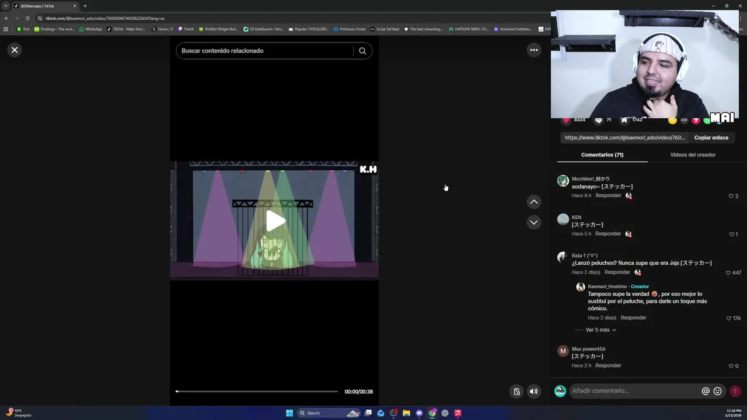
Task: Click the search magnifier for related content
Action: [x=362, y=51]
